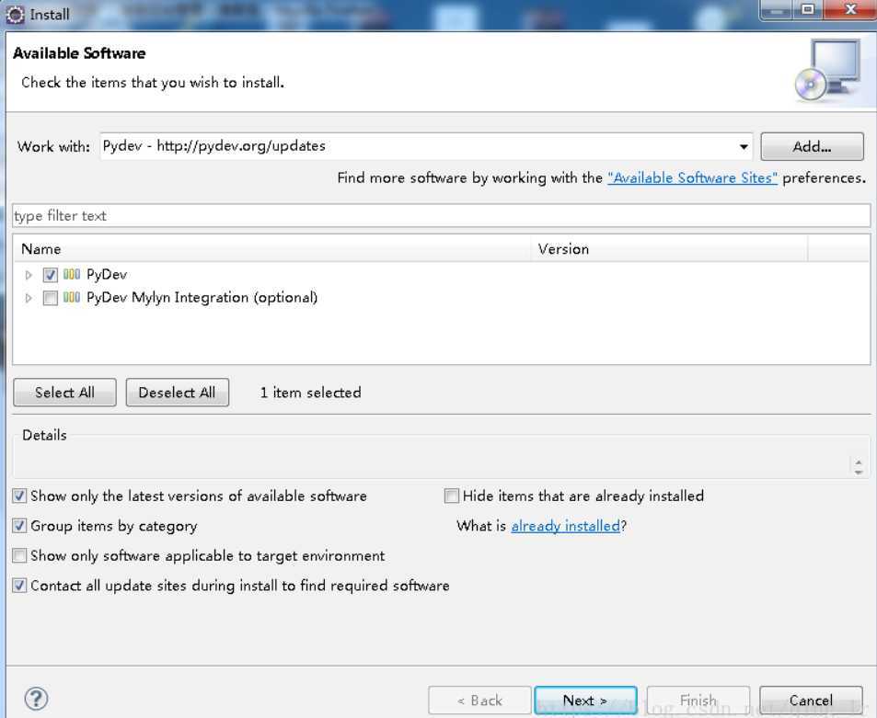Click Select All button

click(x=65, y=393)
